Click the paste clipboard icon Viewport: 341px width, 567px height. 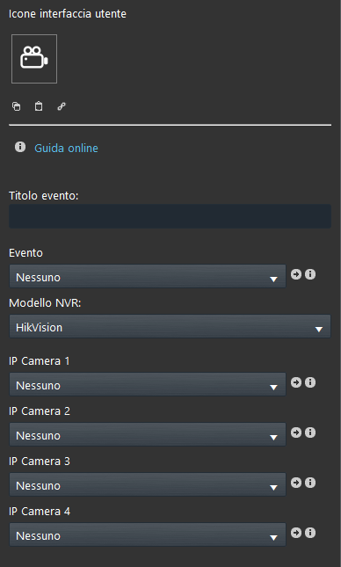coord(39,106)
